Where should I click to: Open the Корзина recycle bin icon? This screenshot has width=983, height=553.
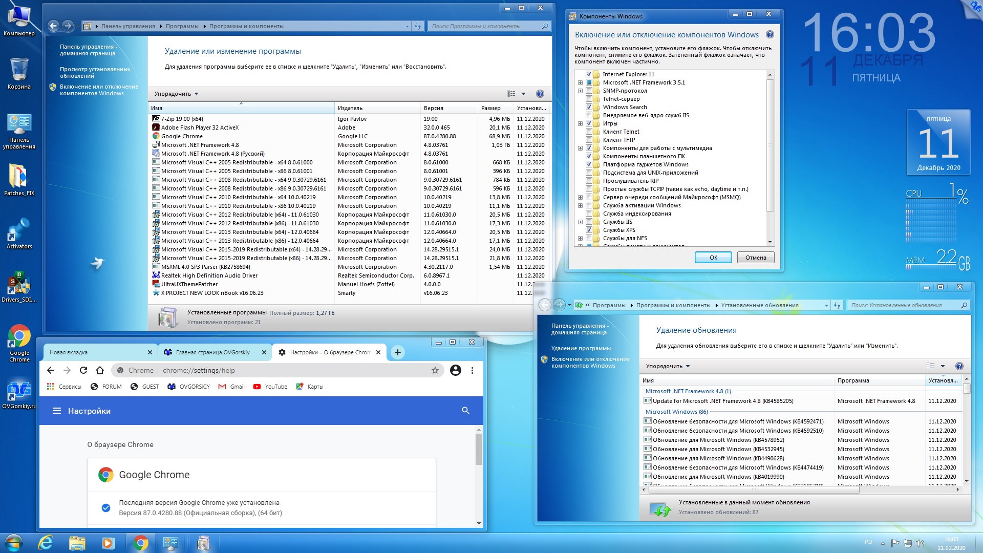(x=19, y=73)
